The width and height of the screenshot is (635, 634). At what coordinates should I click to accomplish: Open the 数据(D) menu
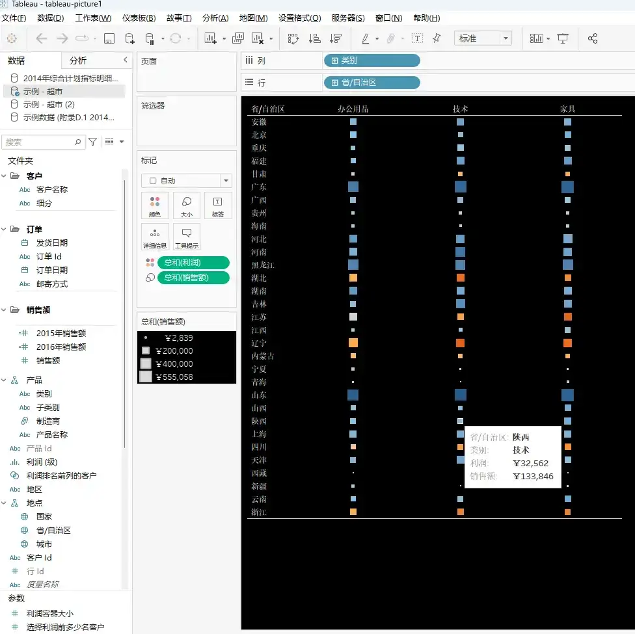tap(48, 18)
